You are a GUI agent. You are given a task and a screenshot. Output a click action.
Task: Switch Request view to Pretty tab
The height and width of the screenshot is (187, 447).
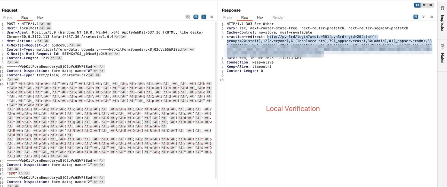[x=8, y=18]
